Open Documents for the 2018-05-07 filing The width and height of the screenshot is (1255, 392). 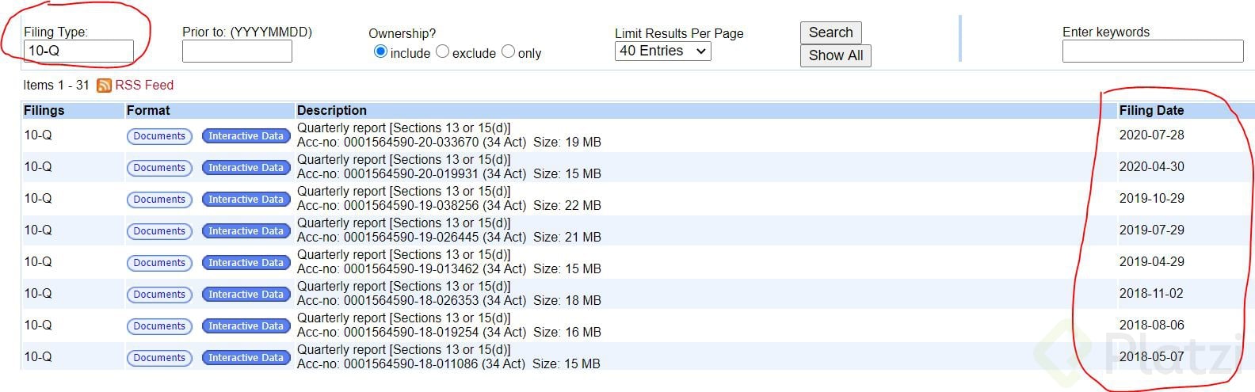click(x=159, y=358)
